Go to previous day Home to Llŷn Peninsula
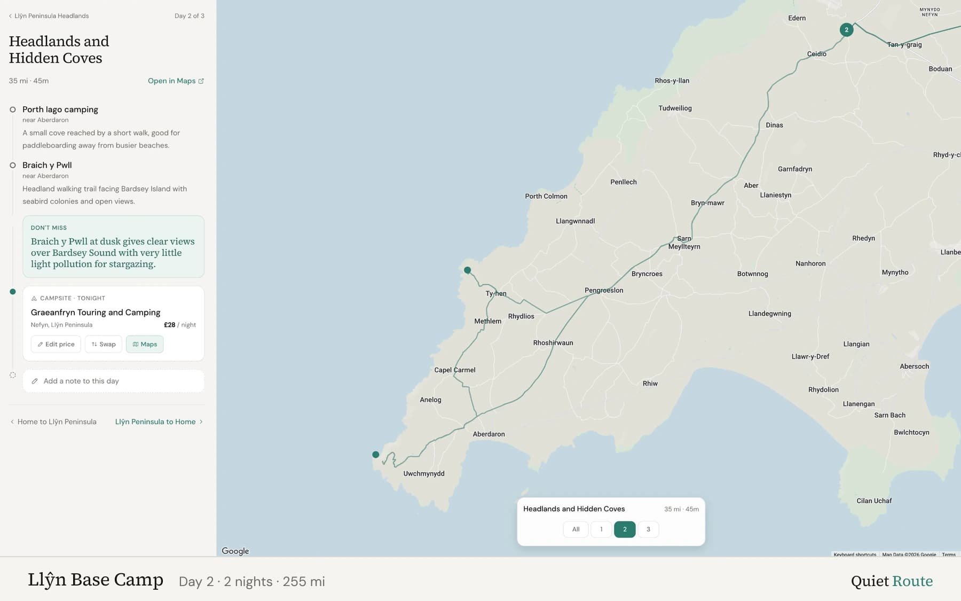Screen dimensions: 961x601 coord(53,422)
